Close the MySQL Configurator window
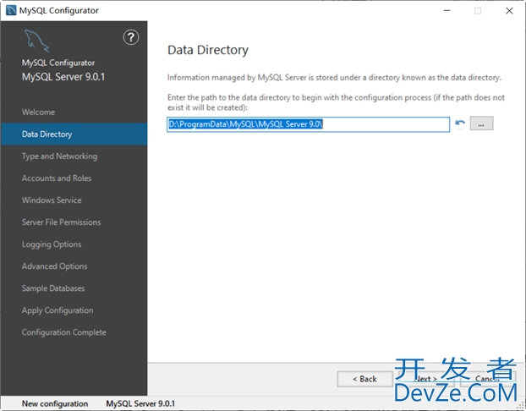Screen dimensions: 526x411 pyautogui.click(x=509, y=10)
